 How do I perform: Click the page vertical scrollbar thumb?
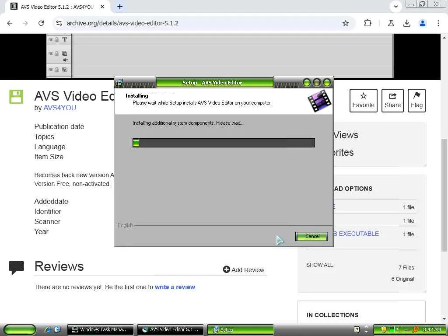click(x=444, y=196)
